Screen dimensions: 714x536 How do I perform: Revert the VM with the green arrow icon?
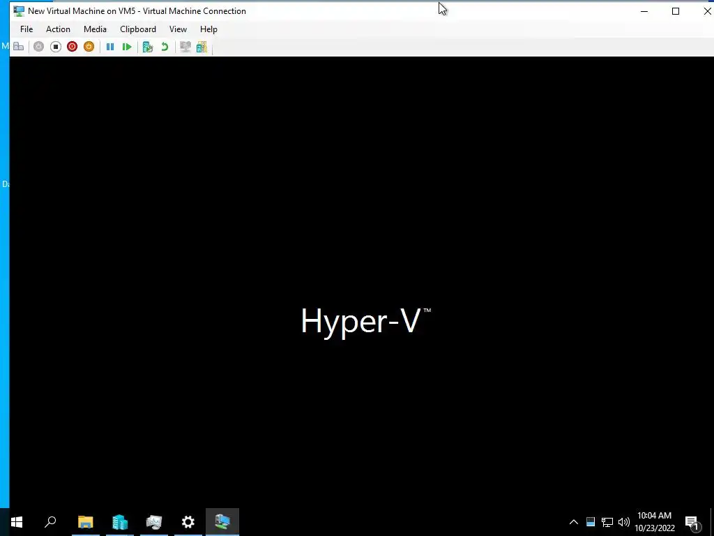[x=165, y=47]
